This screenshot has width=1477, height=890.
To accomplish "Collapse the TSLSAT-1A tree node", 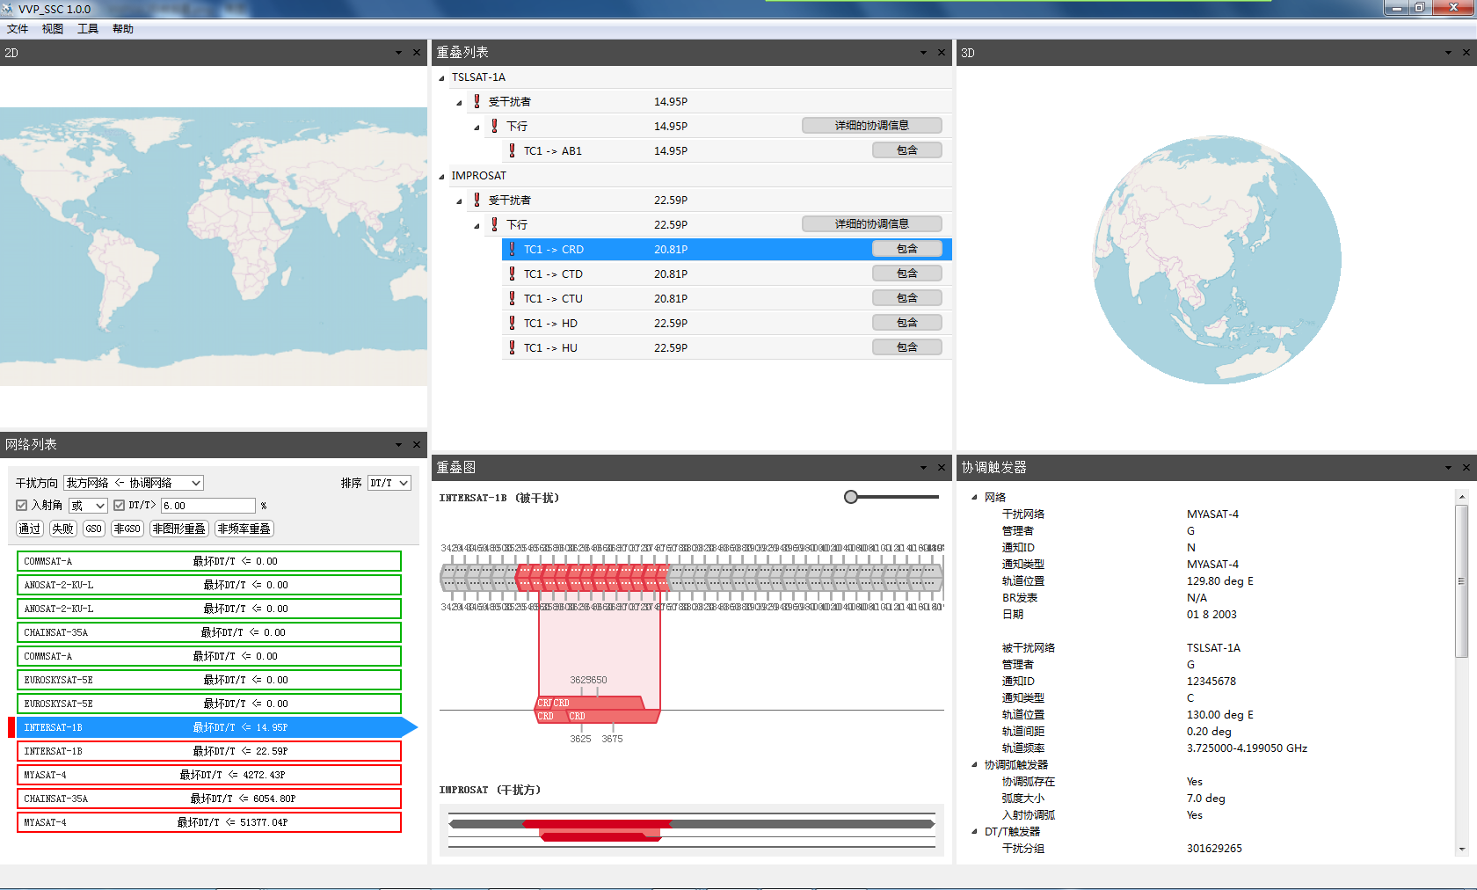I will (x=441, y=78).
